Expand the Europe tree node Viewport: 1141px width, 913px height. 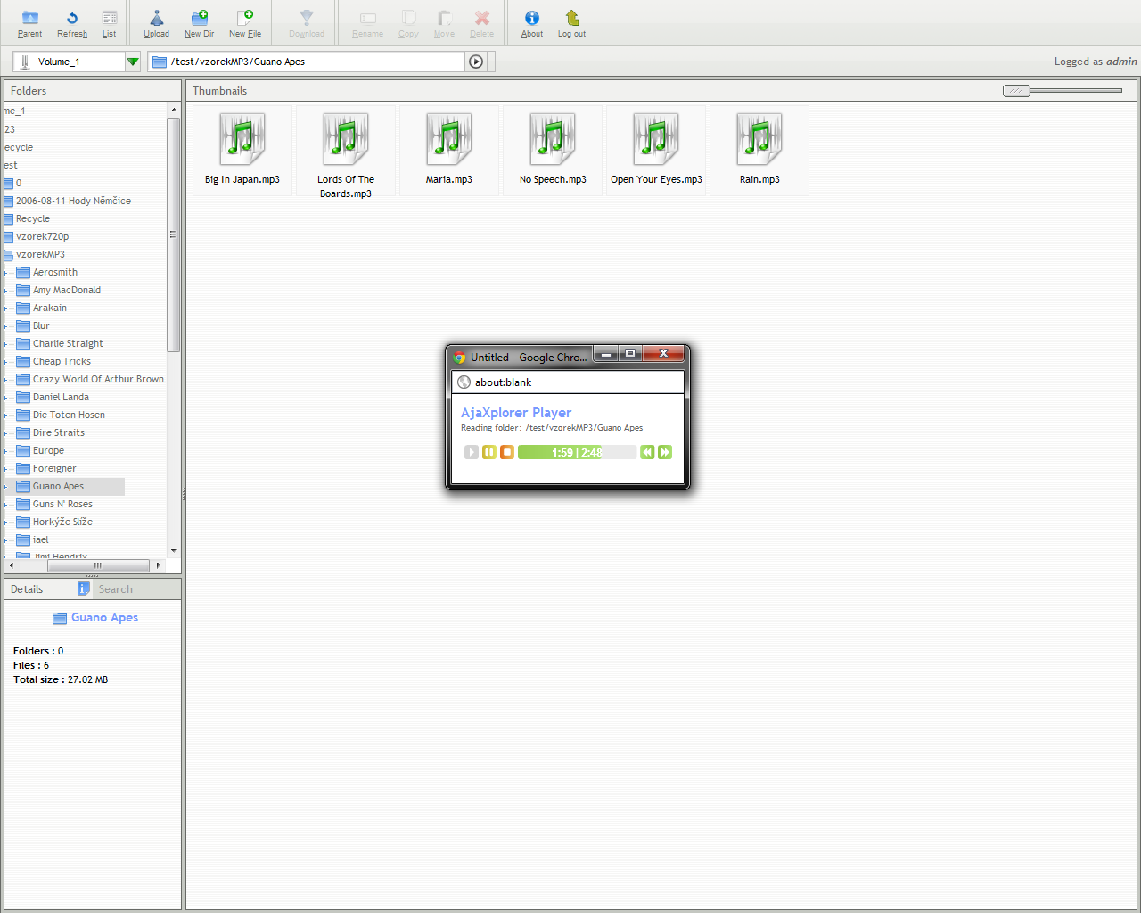[7, 450]
